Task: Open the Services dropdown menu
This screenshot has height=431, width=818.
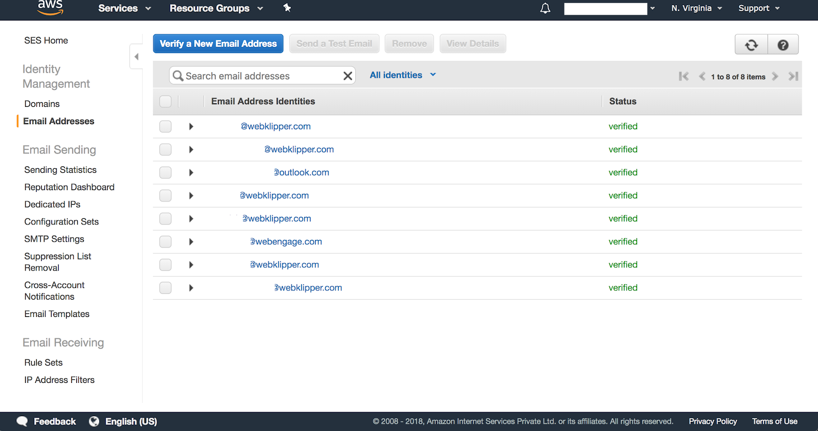Action: point(125,8)
